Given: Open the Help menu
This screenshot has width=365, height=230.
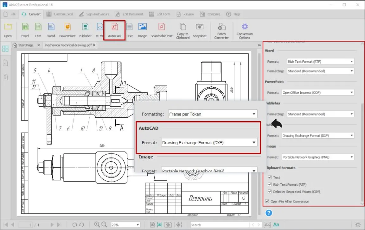Looking at the screenshot, I should coord(233,14).
